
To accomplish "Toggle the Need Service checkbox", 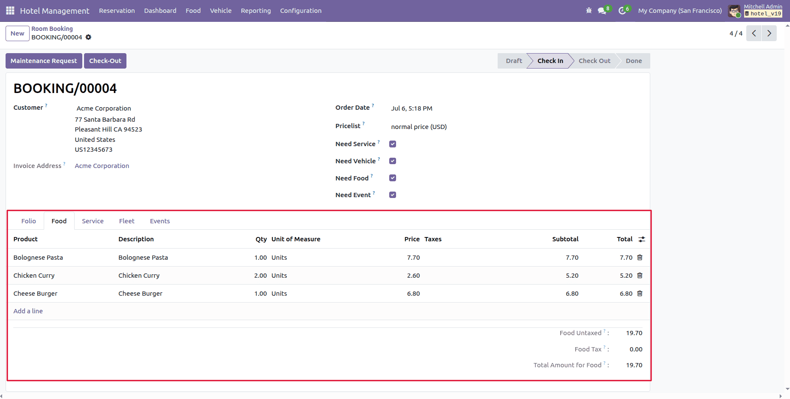I will [x=393, y=144].
